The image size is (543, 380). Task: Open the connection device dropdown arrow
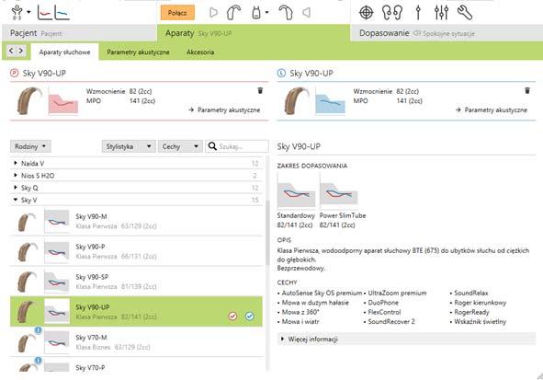pyautogui.click(x=267, y=13)
